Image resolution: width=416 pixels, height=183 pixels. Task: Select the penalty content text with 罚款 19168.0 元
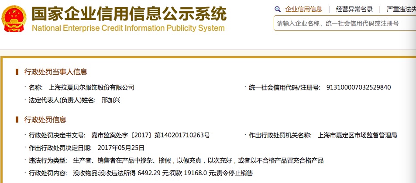(163, 173)
